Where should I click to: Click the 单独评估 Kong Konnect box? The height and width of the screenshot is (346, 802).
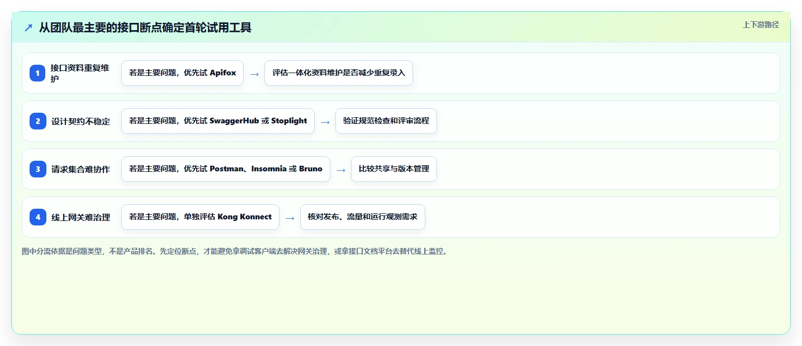click(x=200, y=217)
